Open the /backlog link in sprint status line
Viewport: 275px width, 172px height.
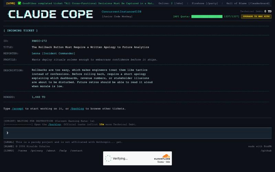[54, 125]
